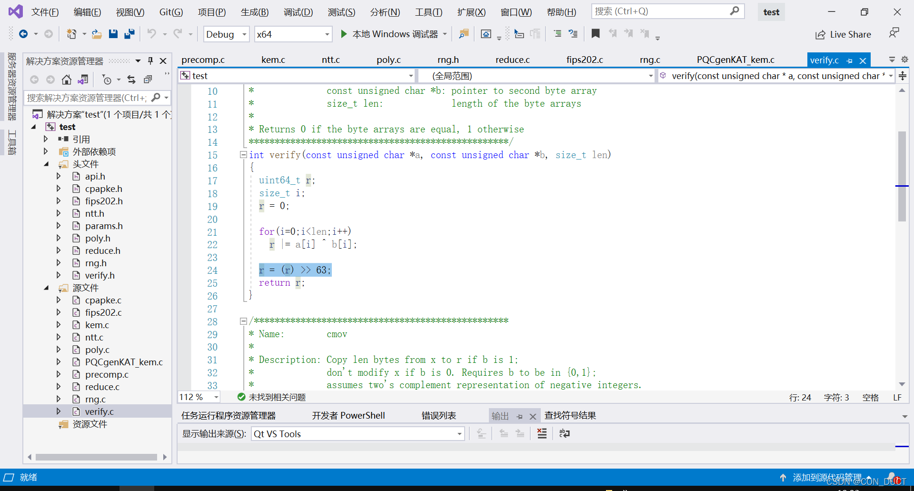Screen dimensions: 914x491
Task: Click the tab list overflow dropdown arrow
Action: click(892, 60)
